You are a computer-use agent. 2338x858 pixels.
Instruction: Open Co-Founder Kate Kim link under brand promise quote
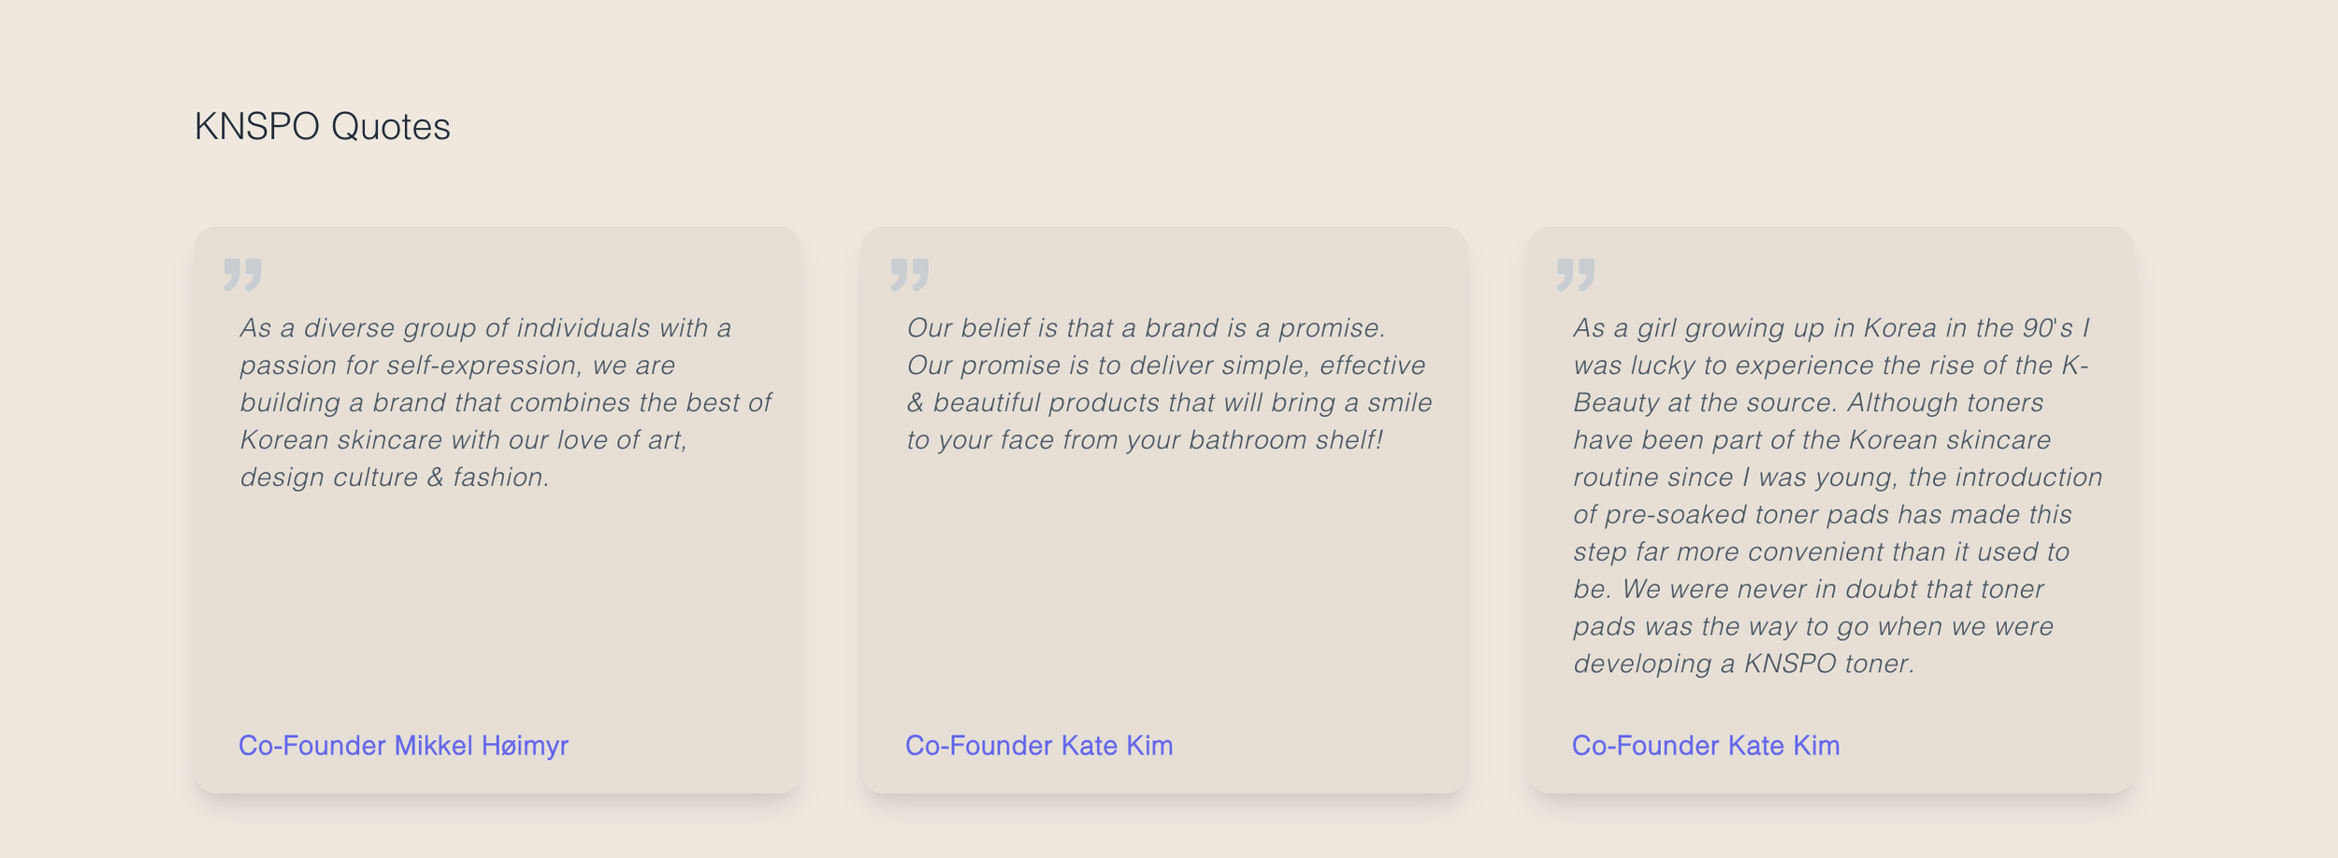1038,745
